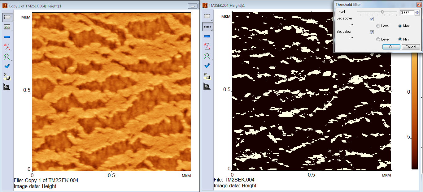Activate angle measurement tool in TM2SEK.004 window
Viewport: 423px width, 192px height.
207,46
